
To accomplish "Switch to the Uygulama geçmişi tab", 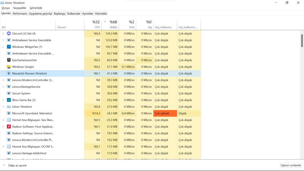I will click(40, 13).
